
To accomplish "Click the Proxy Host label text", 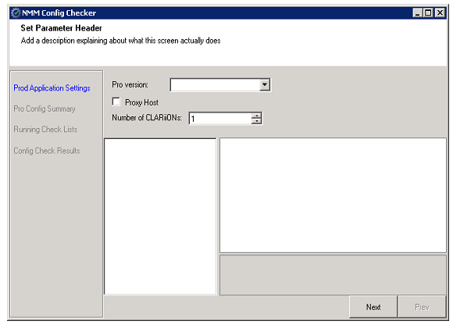I will [141, 102].
